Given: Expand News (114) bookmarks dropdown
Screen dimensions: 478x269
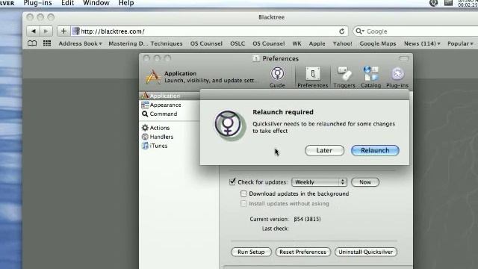Looking at the screenshot, I should click(422, 43).
